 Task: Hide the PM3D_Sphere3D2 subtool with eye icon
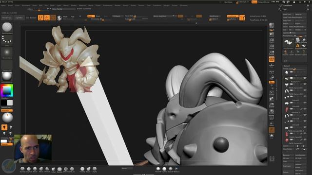click(305, 90)
